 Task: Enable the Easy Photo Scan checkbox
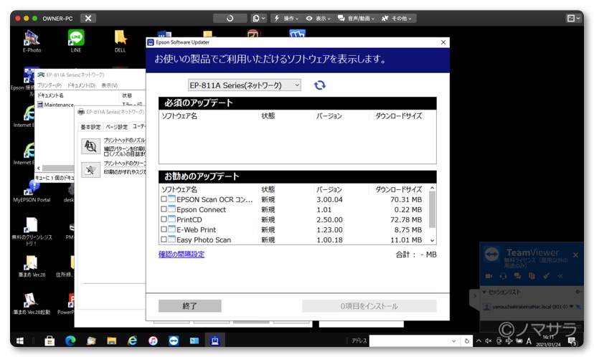pyautogui.click(x=164, y=240)
